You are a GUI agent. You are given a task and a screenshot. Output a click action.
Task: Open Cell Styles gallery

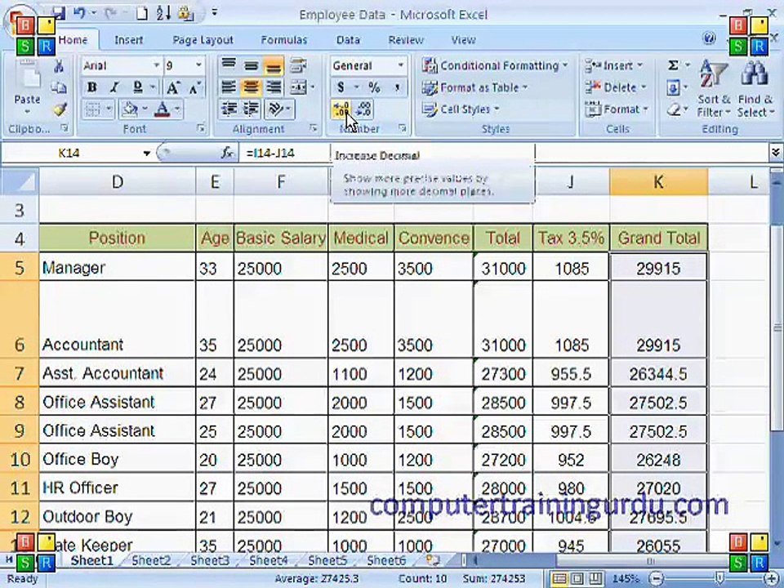(x=461, y=109)
